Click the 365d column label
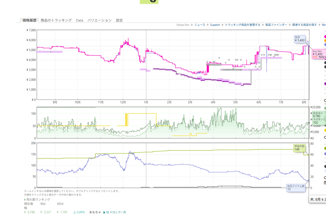Image resolution: width=326 pixels, height=214 pixels. point(60,204)
